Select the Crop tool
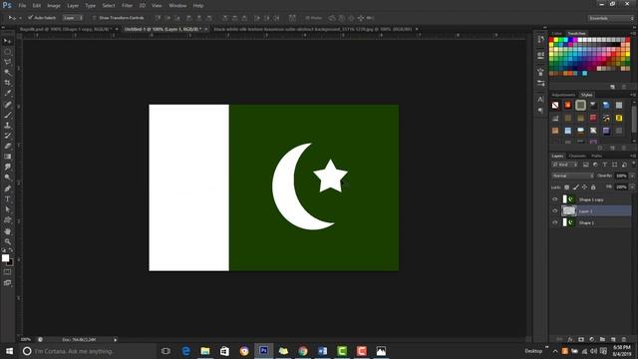Screen dimensions: 638x359 (x=7, y=83)
